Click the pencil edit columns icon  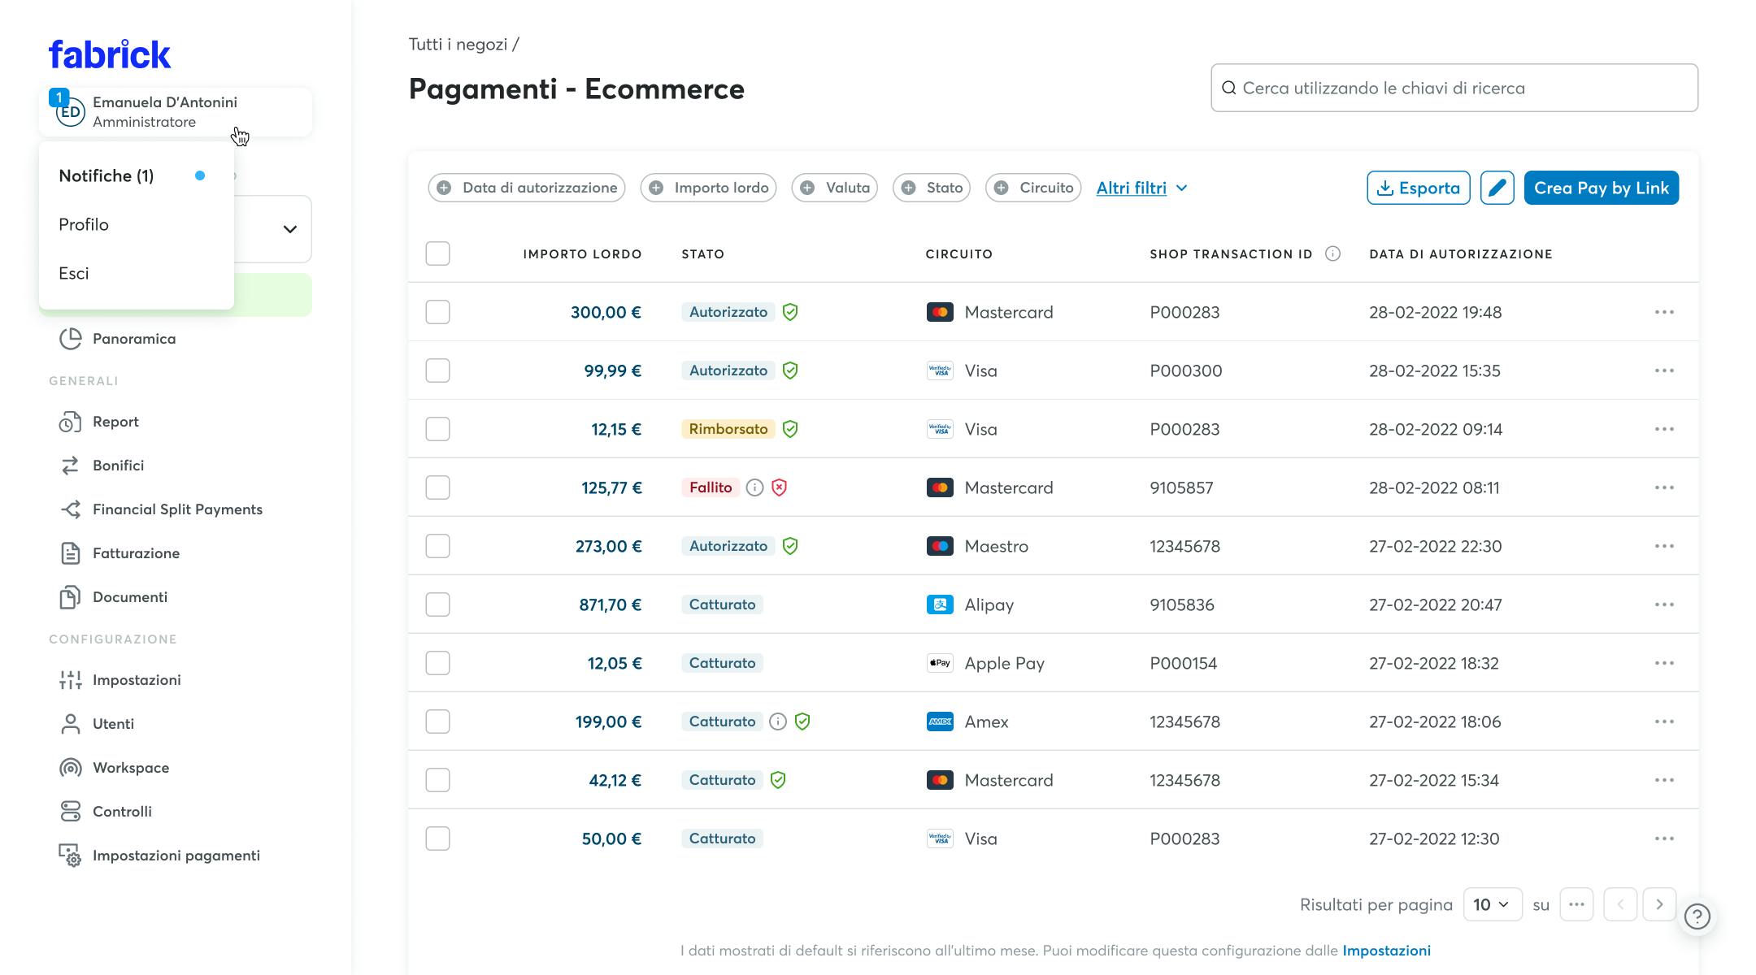pyautogui.click(x=1497, y=188)
